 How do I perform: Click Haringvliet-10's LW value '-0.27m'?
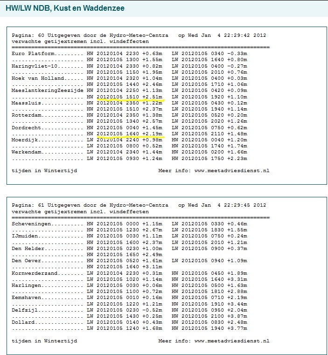(237, 66)
